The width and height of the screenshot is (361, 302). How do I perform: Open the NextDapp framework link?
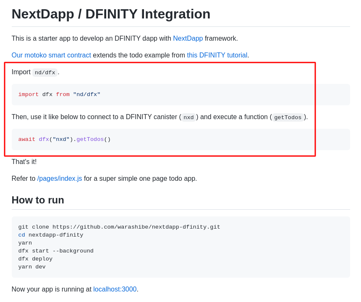tap(188, 39)
